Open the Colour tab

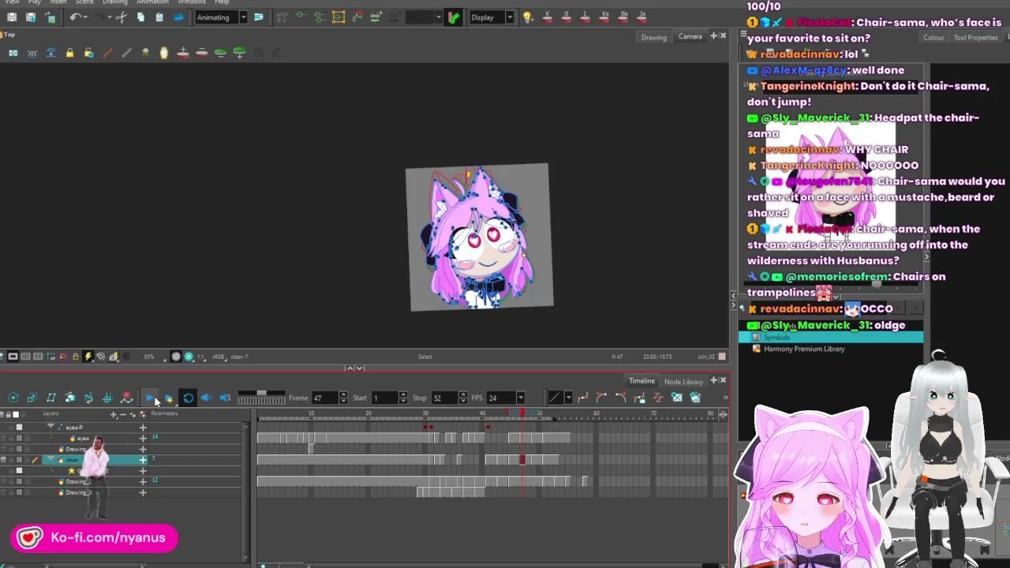[x=933, y=38]
